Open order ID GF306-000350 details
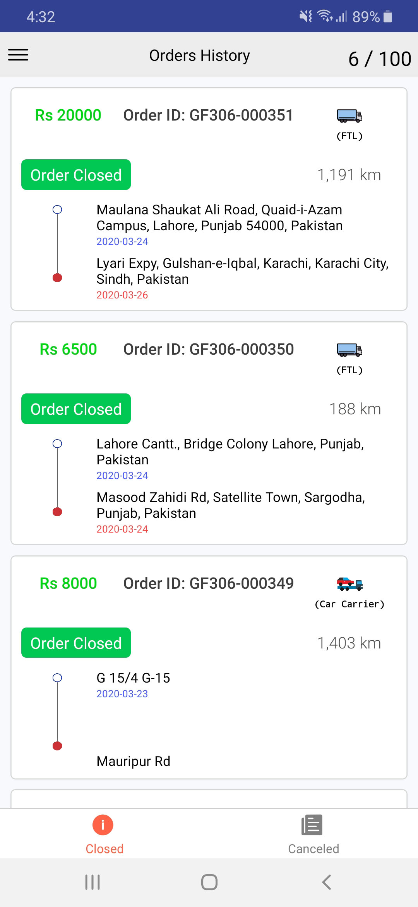The height and width of the screenshot is (907, 418). click(x=208, y=349)
